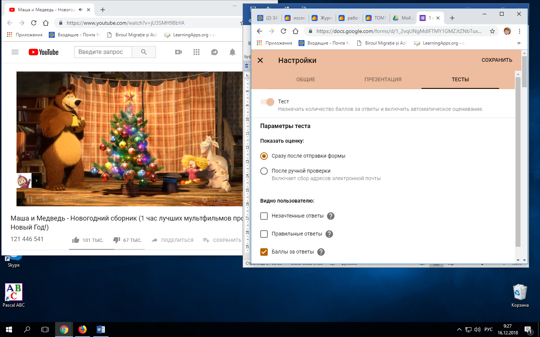Screen dimensions: 540x337
Task: Open Входящие - Почта bookmark in YouTube window
Action: click(75, 35)
